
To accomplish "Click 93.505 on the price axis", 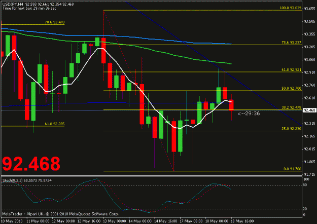I will [309, 21].
